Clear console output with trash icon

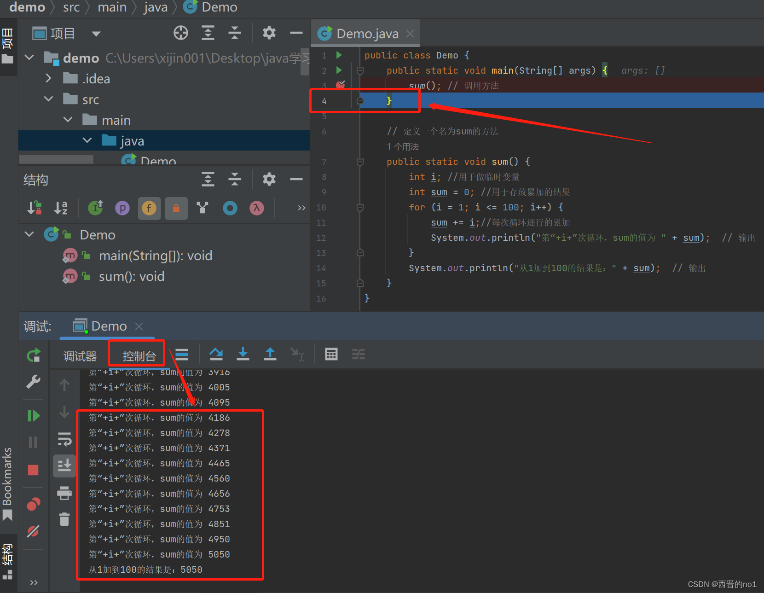(x=64, y=519)
